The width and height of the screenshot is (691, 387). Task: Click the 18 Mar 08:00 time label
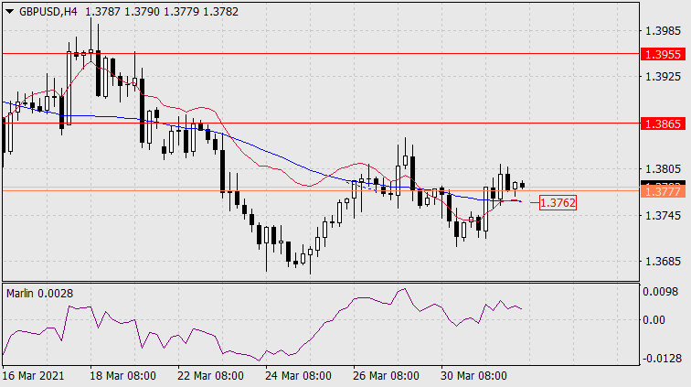(x=123, y=376)
